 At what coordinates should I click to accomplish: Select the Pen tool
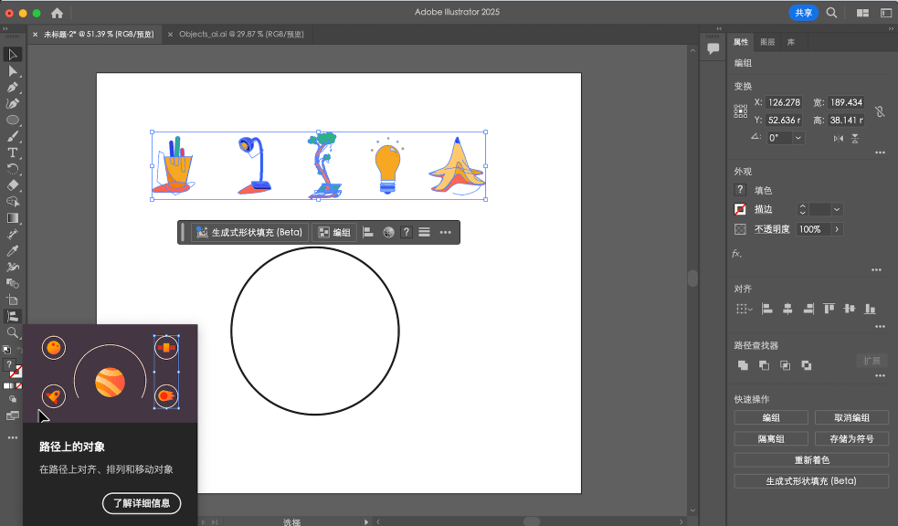(12, 86)
